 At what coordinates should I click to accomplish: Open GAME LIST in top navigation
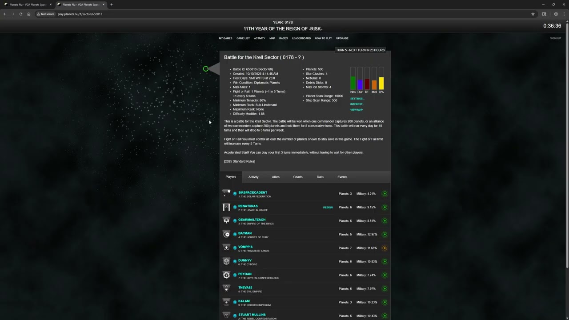click(243, 38)
